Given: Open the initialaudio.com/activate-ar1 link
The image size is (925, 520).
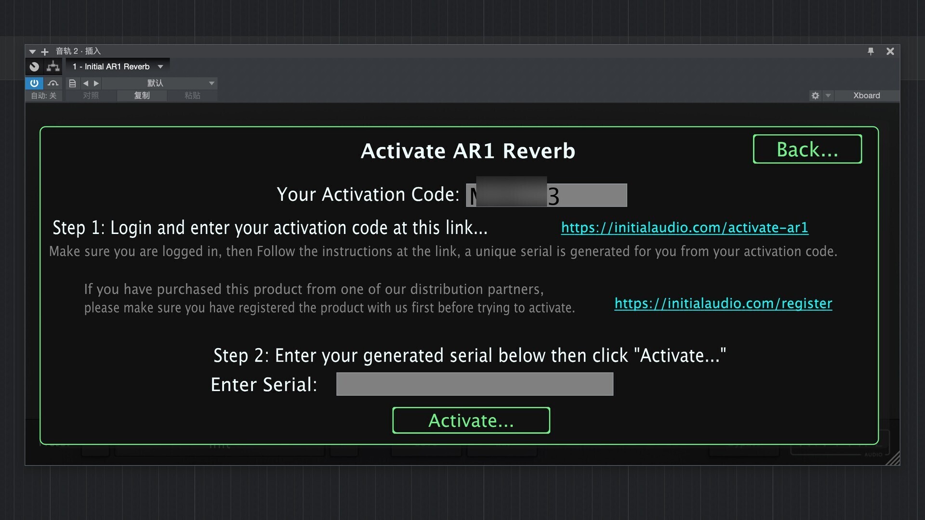Looking at the screenshot, I should click(685, 227).
